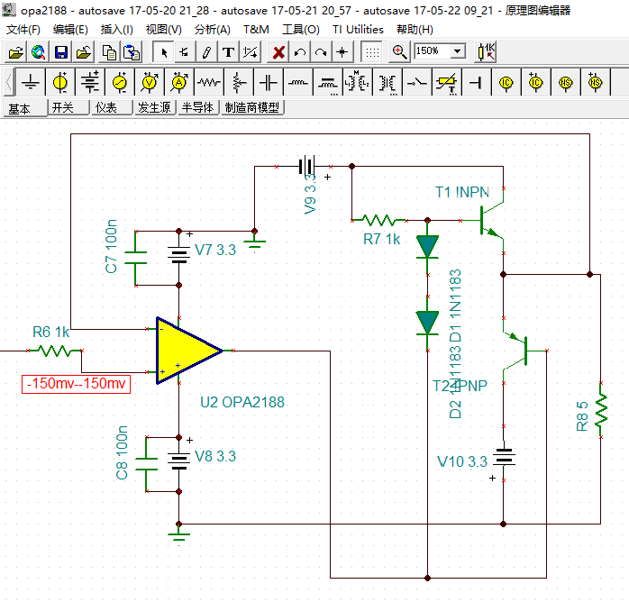
Task: Select the V7 3.3 battery label
Action: 215,250
